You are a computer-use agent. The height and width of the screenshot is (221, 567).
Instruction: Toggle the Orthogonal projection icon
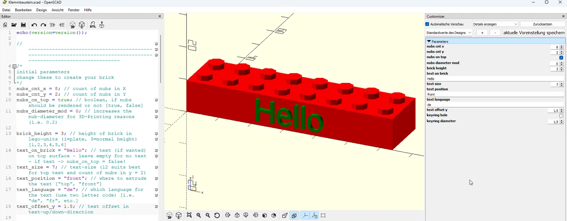[294, 215]
